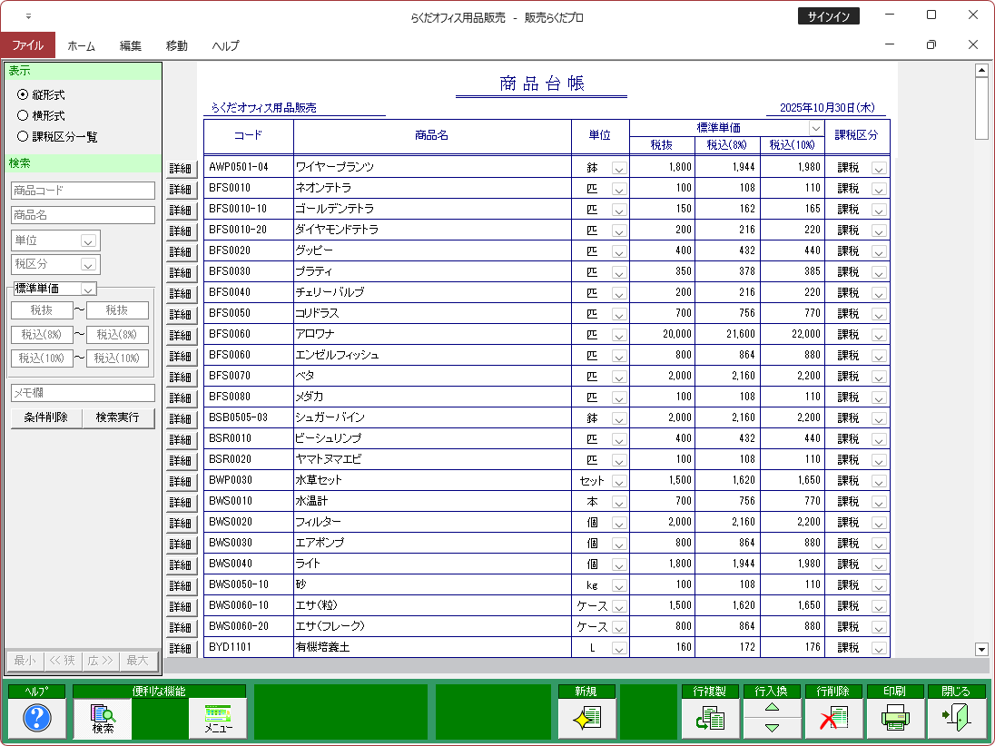Open the メニュー icon in bottom toolbar
This screenshot has width=995, height=746.
(x=218, y=718)
